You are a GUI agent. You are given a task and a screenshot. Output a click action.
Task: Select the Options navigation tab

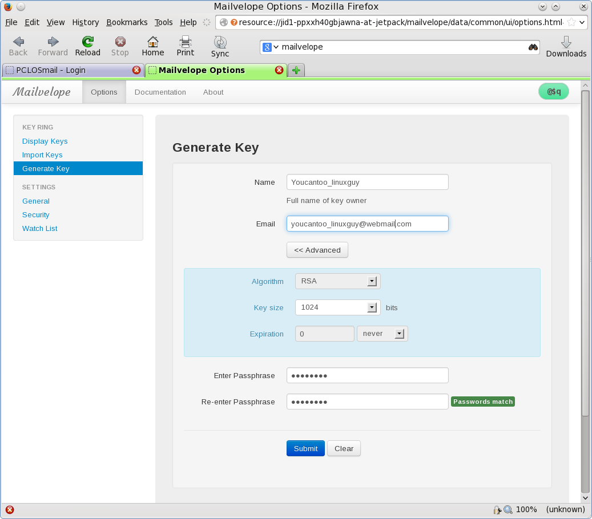(x=104, y=92)
